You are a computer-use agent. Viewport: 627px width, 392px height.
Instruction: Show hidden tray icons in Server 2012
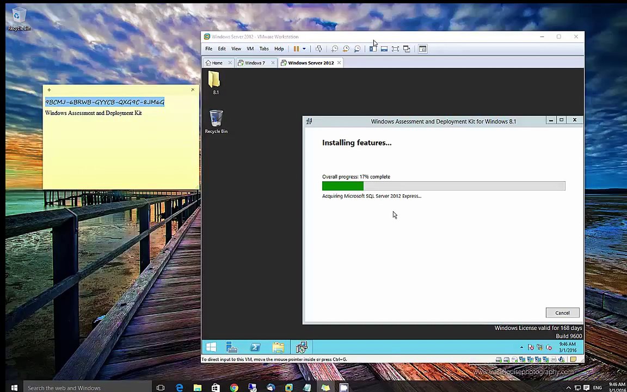[x=521, y=347]
